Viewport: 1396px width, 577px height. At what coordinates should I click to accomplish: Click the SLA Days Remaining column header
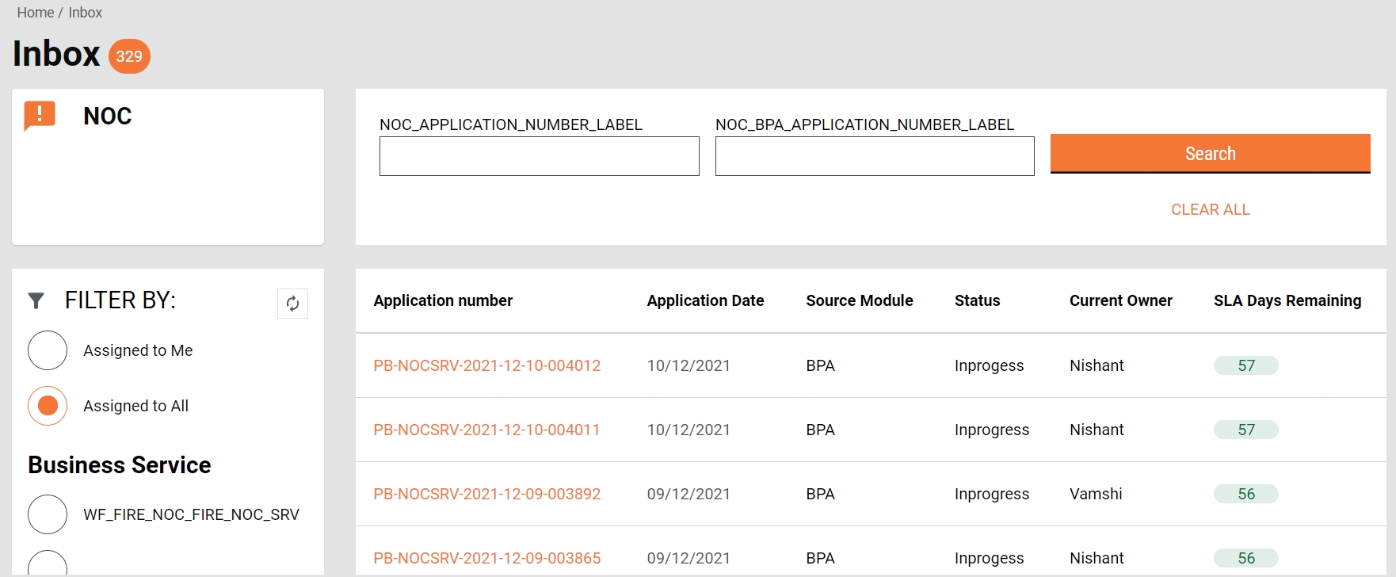1287,300
